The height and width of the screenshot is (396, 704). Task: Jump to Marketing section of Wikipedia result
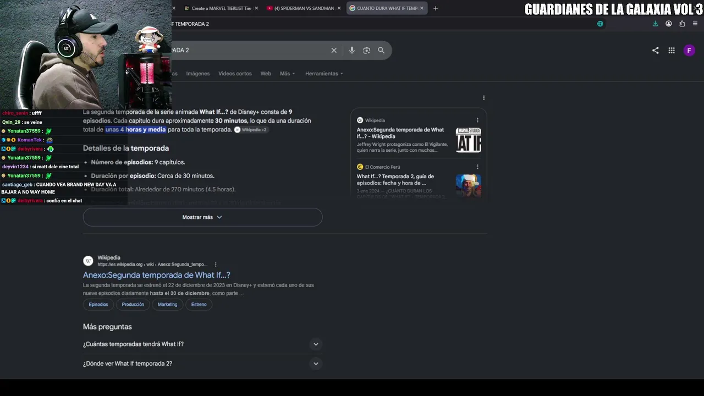click(x=168, y=305)
